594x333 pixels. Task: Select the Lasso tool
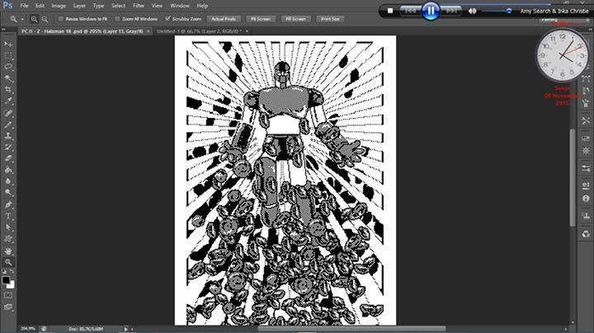tap(9, 66)
